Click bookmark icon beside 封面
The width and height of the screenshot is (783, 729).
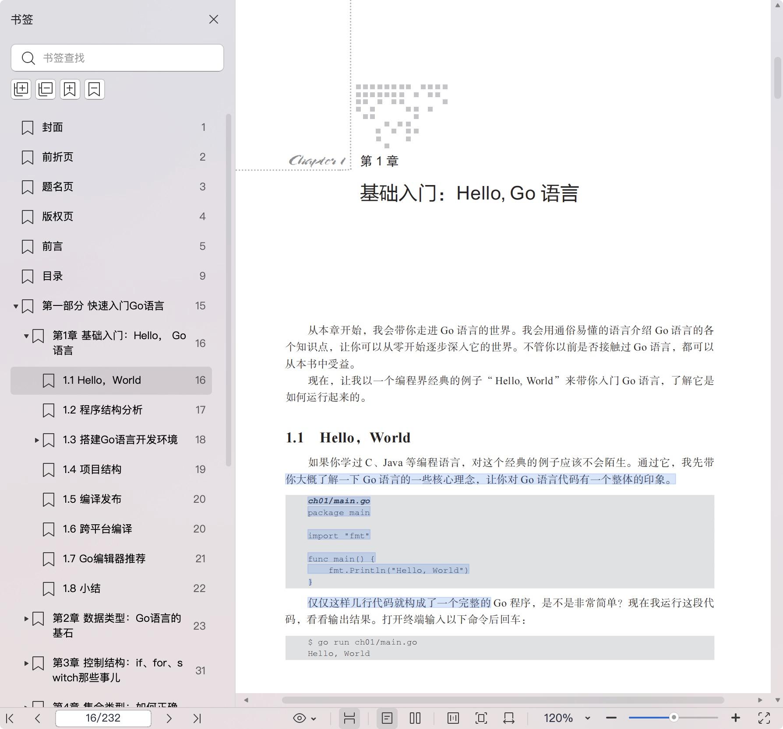tap(28, 128)
